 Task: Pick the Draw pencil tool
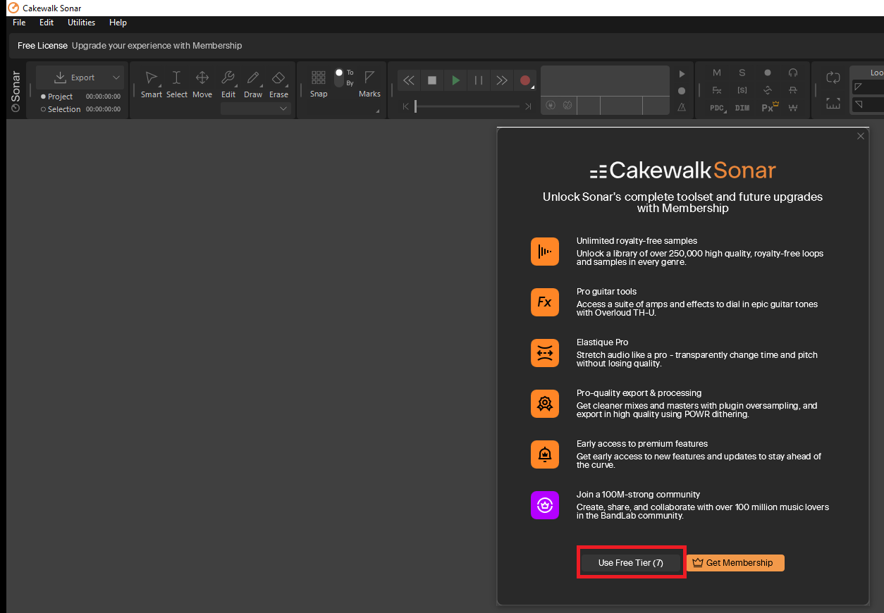(253, 84)
